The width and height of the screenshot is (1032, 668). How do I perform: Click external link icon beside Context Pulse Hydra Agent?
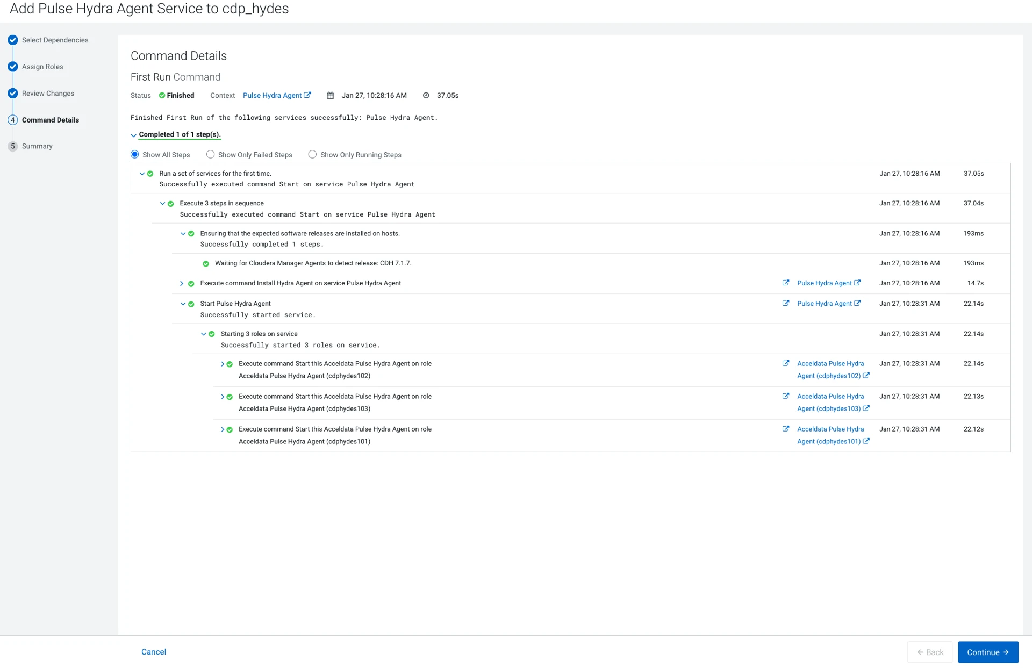pos(307,95)
